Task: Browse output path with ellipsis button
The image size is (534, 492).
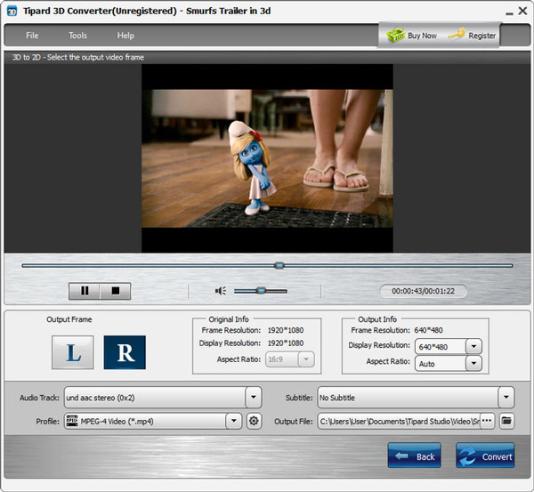Action: click(x=487, y=421)
